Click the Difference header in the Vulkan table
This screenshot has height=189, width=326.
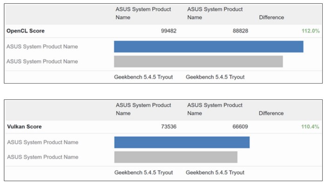point(272,113)
